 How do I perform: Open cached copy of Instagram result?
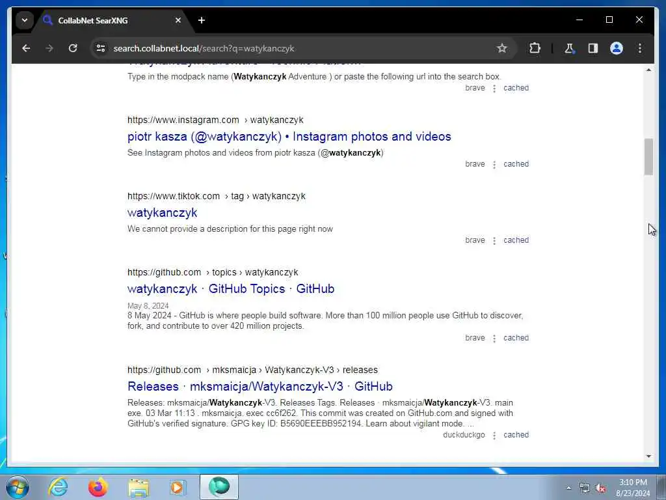[516, 164]
